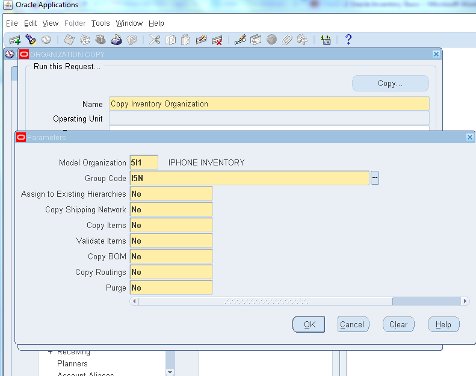Click the Parameters horizontal scrollbar thumb
This screenshot has width=476, height=376.
[x=265, y=301]
